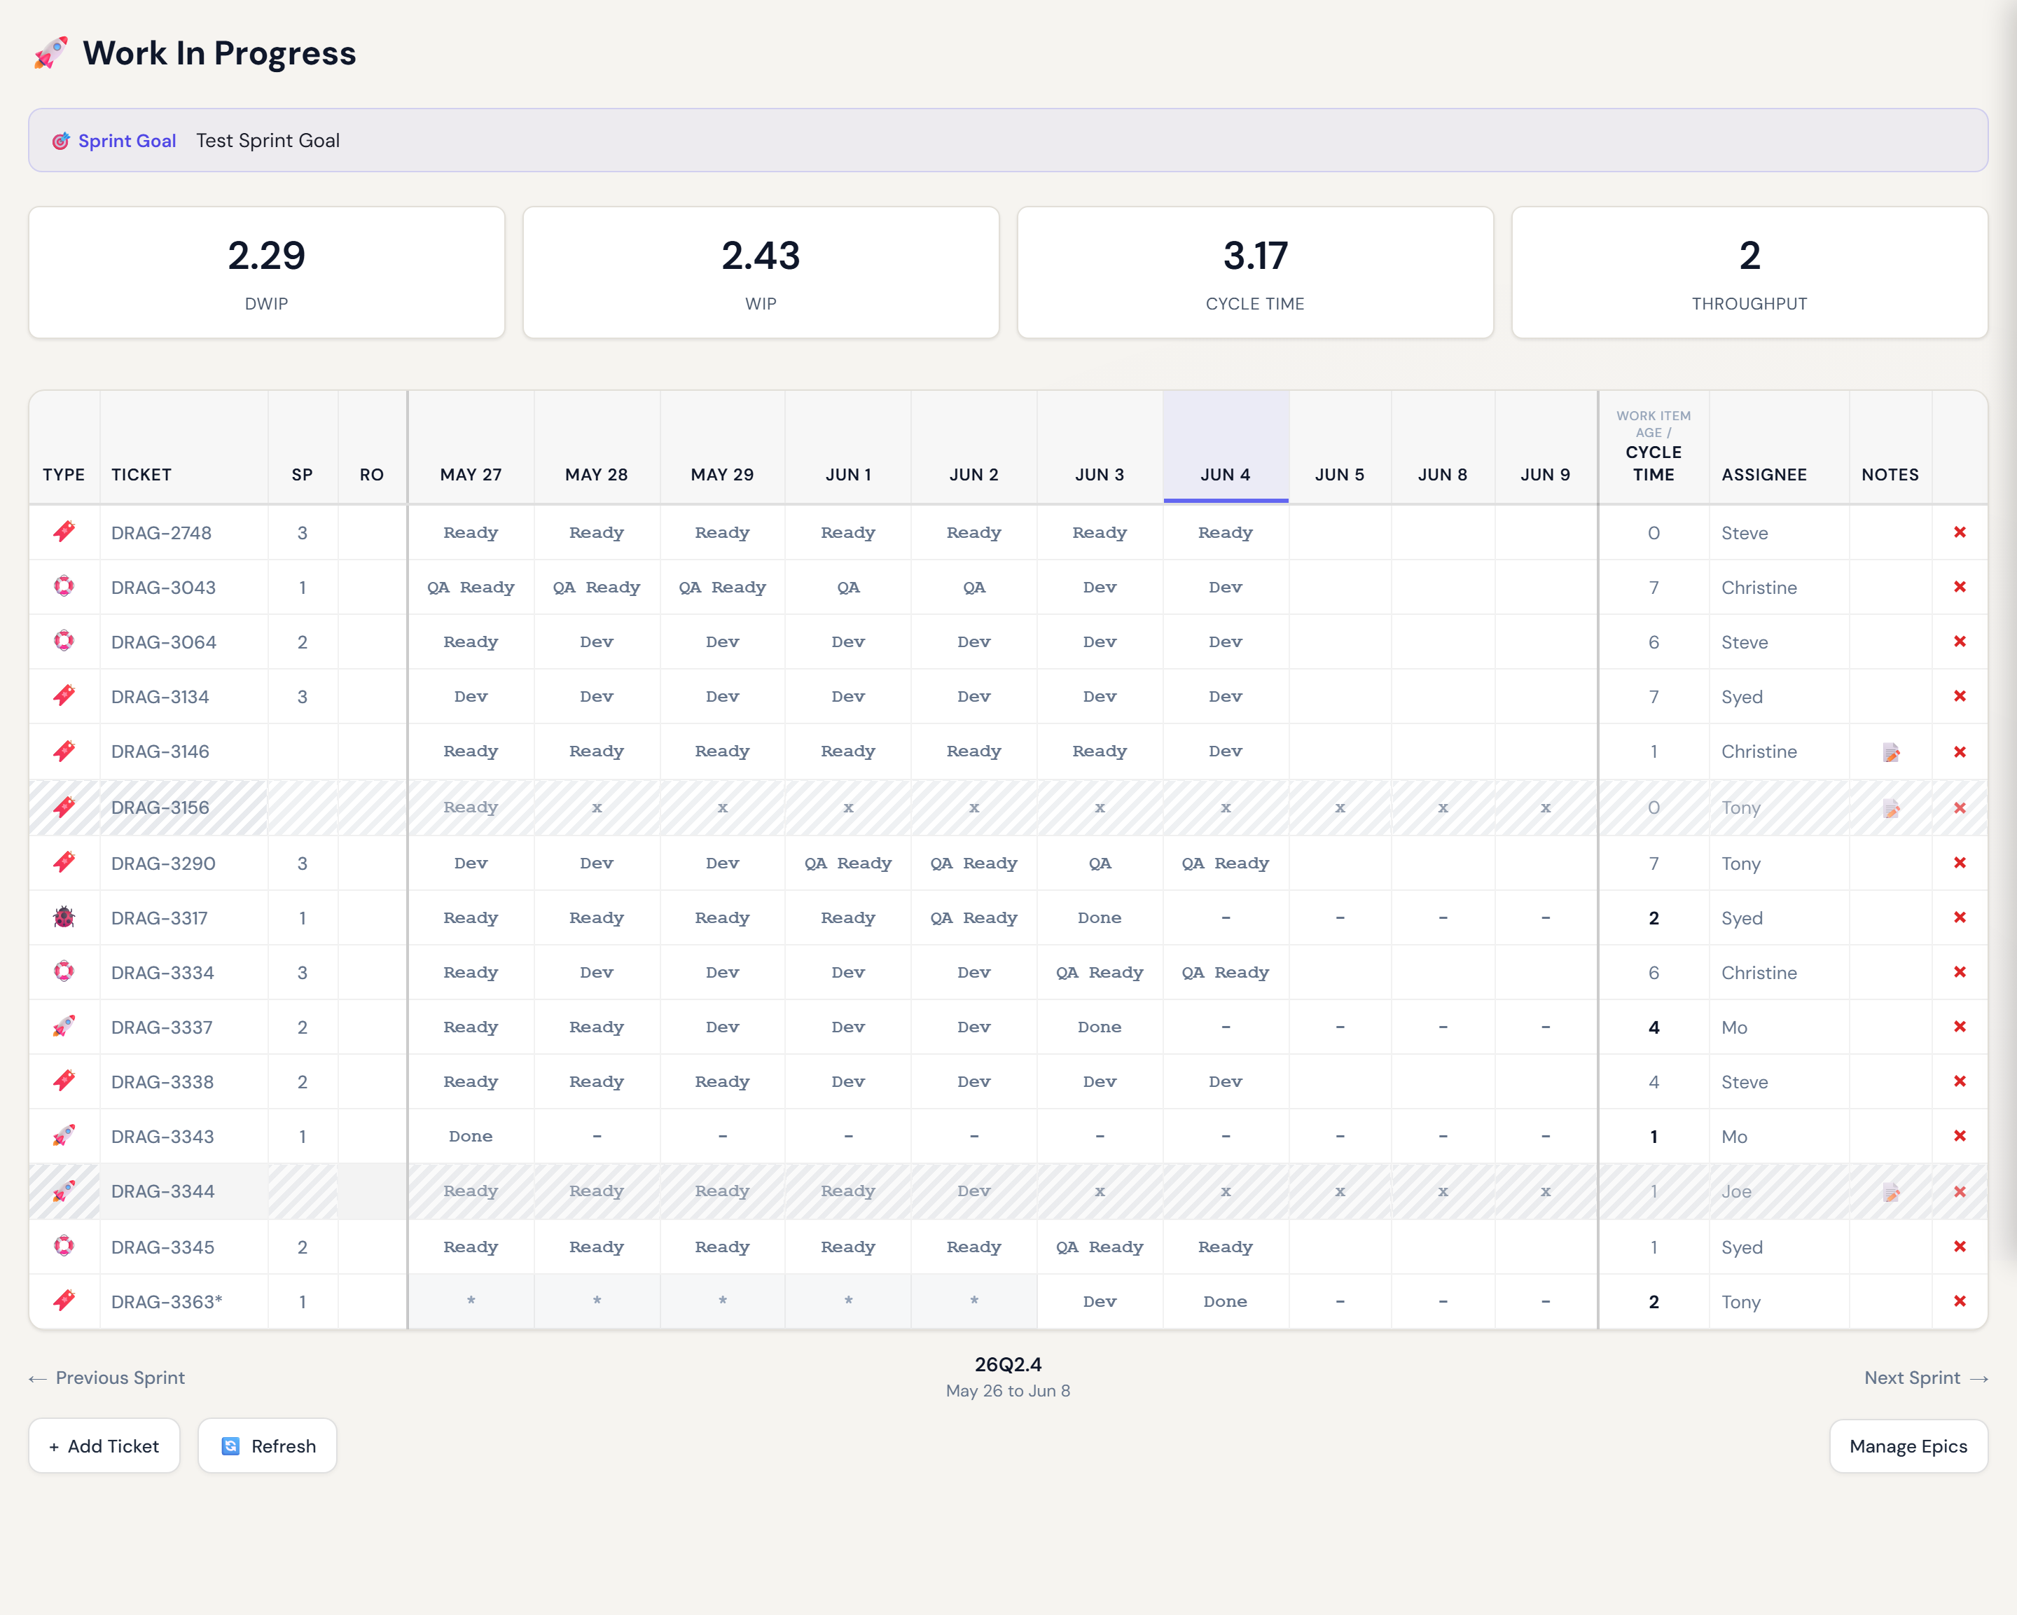Click the JUN 4 Done cell for DRAG-3363*
Image resolution: width=2017 pixels, height=1615 pixels.
coord(1226,1301)
